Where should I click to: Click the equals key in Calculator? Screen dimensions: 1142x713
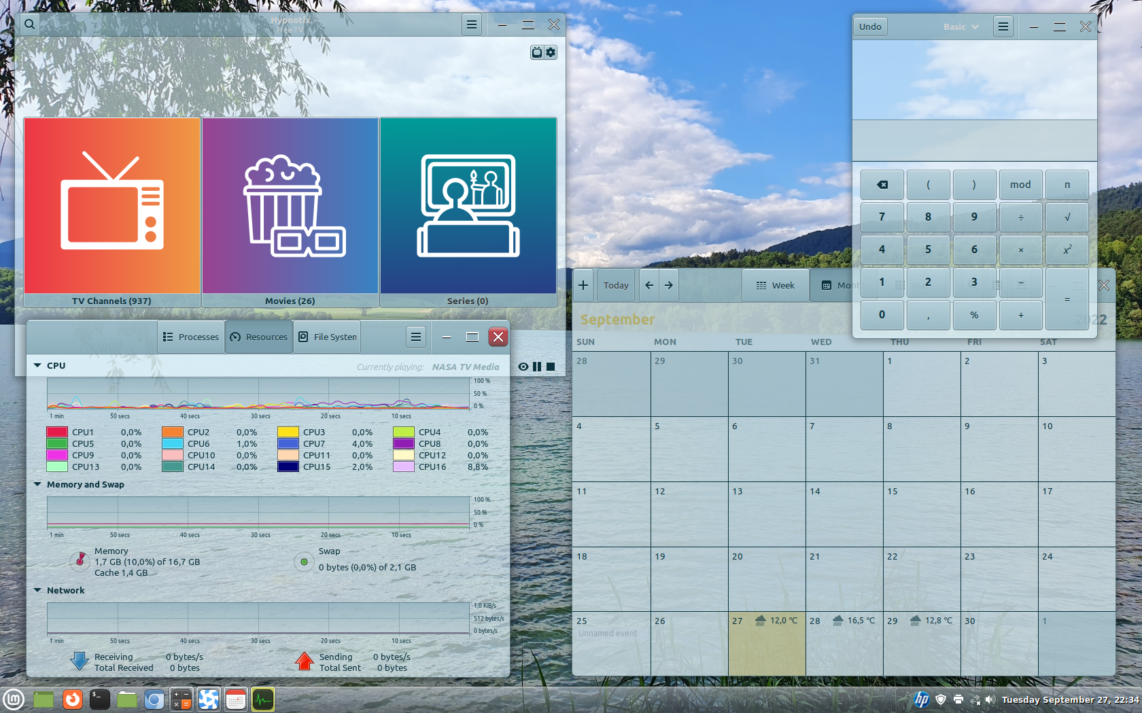tap(1067, 299)
